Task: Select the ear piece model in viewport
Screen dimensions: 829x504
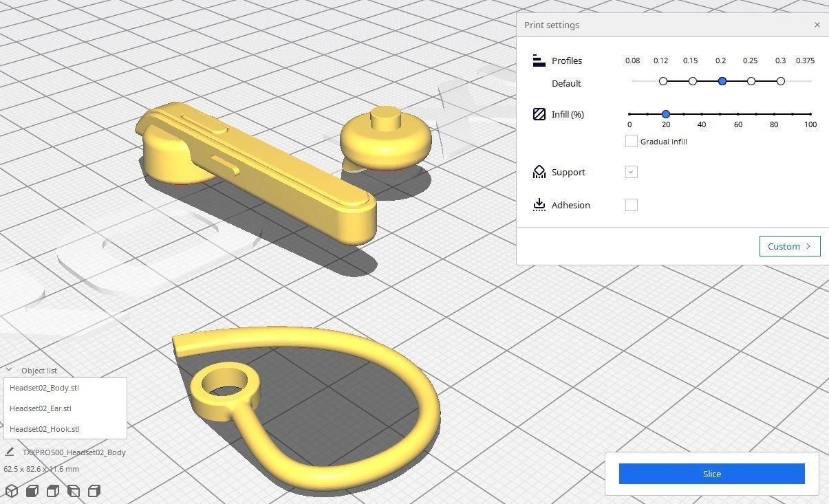Action: [385, 141]
